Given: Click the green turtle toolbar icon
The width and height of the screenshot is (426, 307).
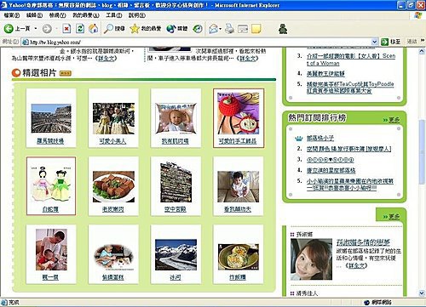Looking at the screenshot, I should coord(283,29).
